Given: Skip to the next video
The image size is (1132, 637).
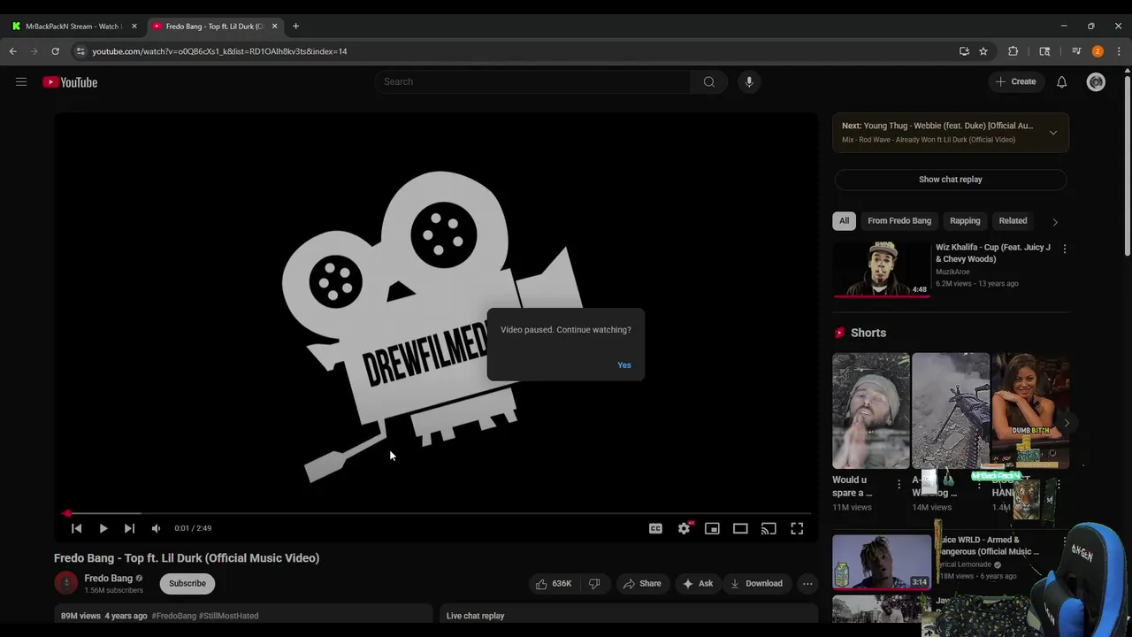Looking at the screenshot, I should pos(129,528).
